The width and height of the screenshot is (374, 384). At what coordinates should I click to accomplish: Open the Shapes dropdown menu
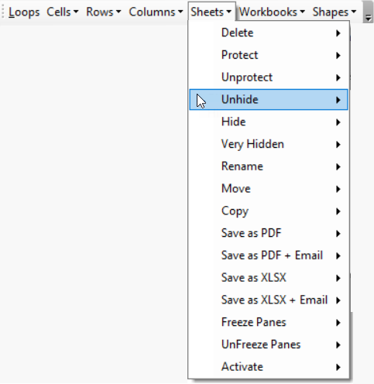tap(335, 12)
